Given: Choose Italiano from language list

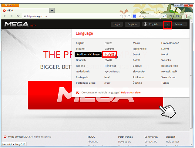Looking at the screenshot, I should click(x=80, y=66).
